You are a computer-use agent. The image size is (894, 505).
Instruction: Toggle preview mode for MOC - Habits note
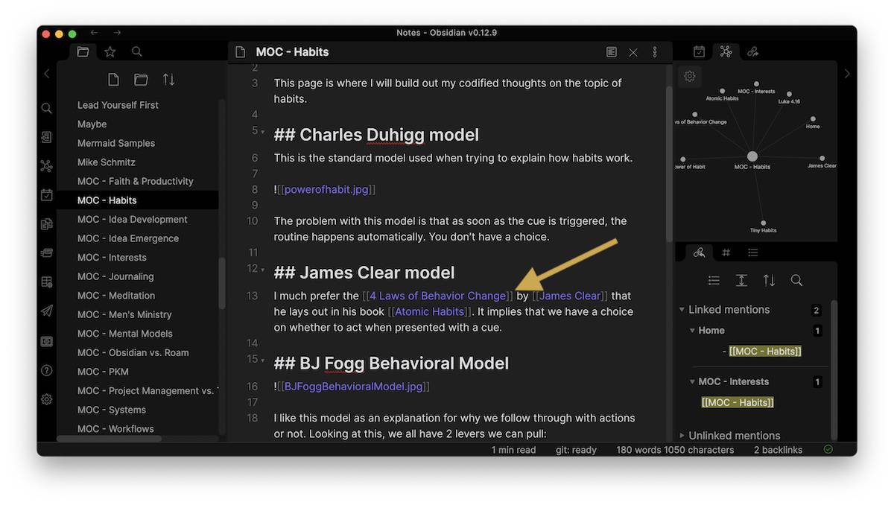point(612,52)
